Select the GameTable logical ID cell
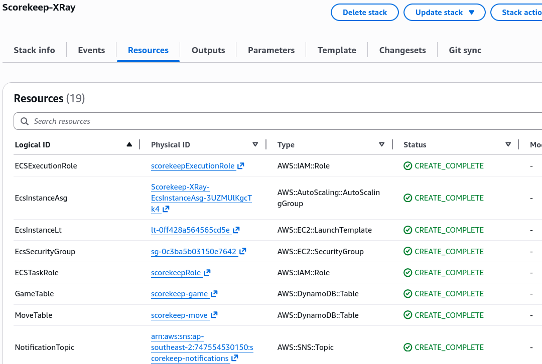The height and width of the screenshot is (364, 542). coord(34,293)
